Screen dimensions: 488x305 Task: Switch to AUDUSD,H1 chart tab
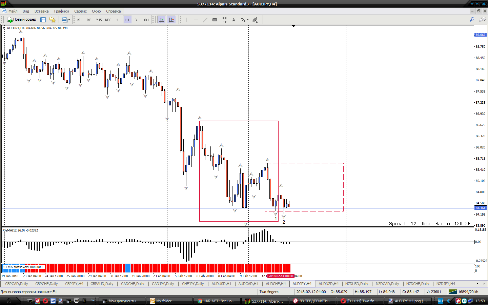pyautogui.click(x=221, y=284)
